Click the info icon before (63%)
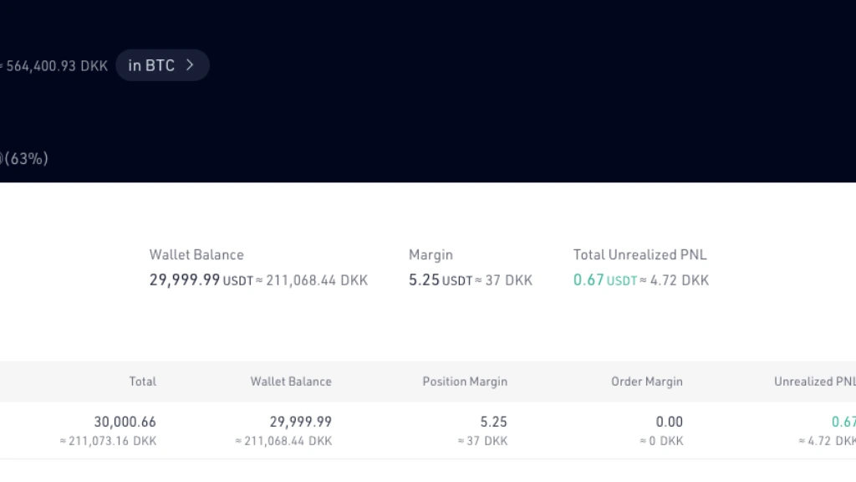 [x=1, y=158]
